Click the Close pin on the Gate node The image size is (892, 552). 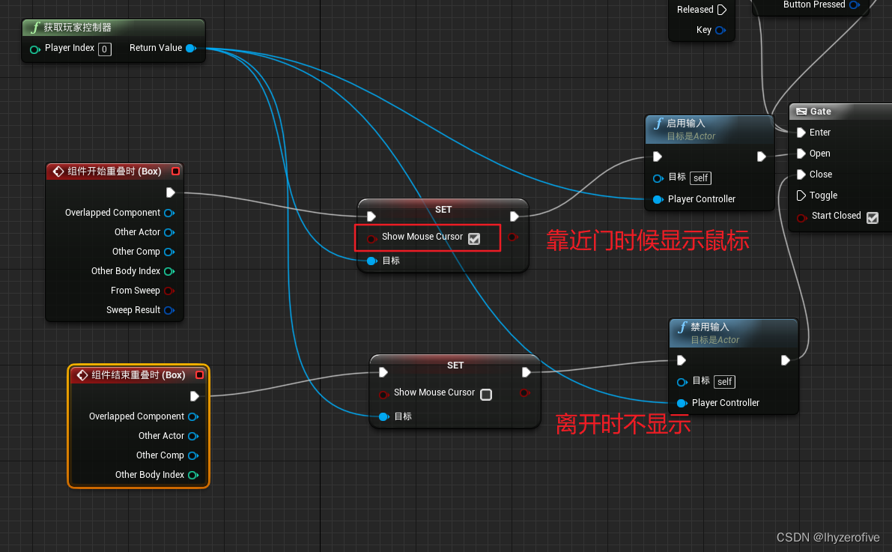click(801, 174)
